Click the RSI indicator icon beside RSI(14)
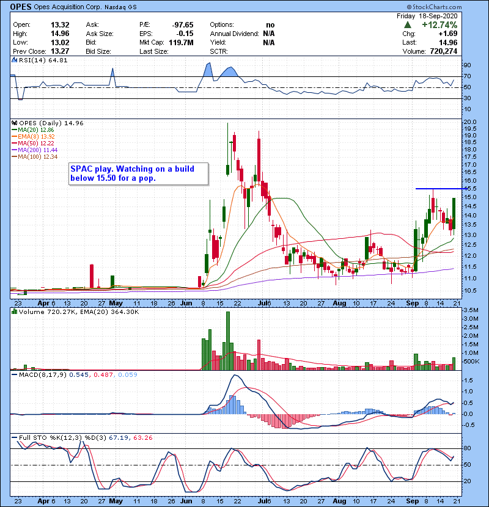489x507 pixels. (x=14, y=60)
